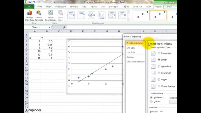Expand the Chart Layouts gallery more arrow
Screen dimensions: 201x113
click(x=129, y=19)
